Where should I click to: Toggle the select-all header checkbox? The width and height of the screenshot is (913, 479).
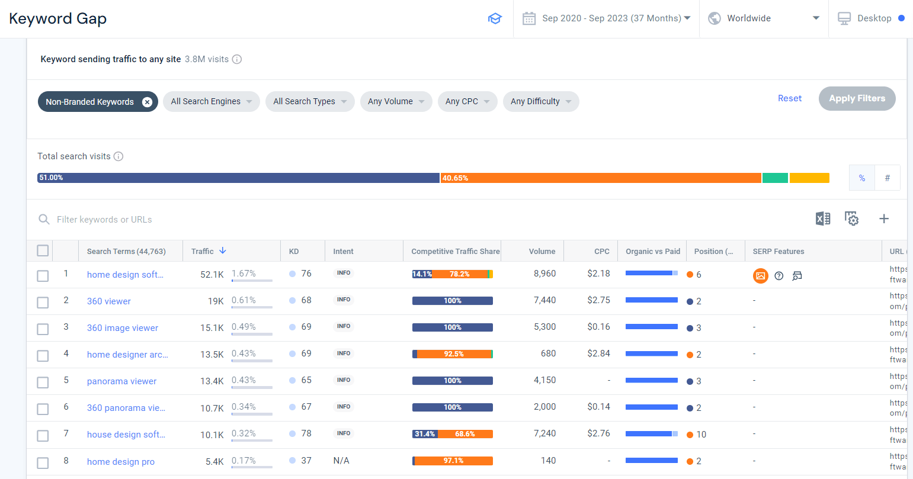pos(43,250)
